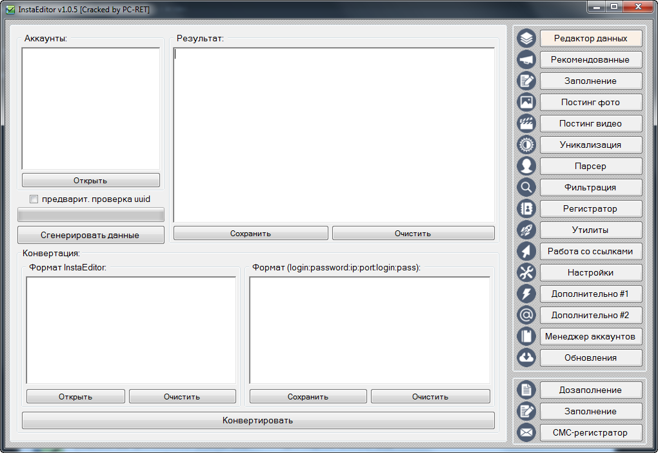Open the Парсер section
The height and width of the screenshot is (453, 658).
(x=590, y=166)
